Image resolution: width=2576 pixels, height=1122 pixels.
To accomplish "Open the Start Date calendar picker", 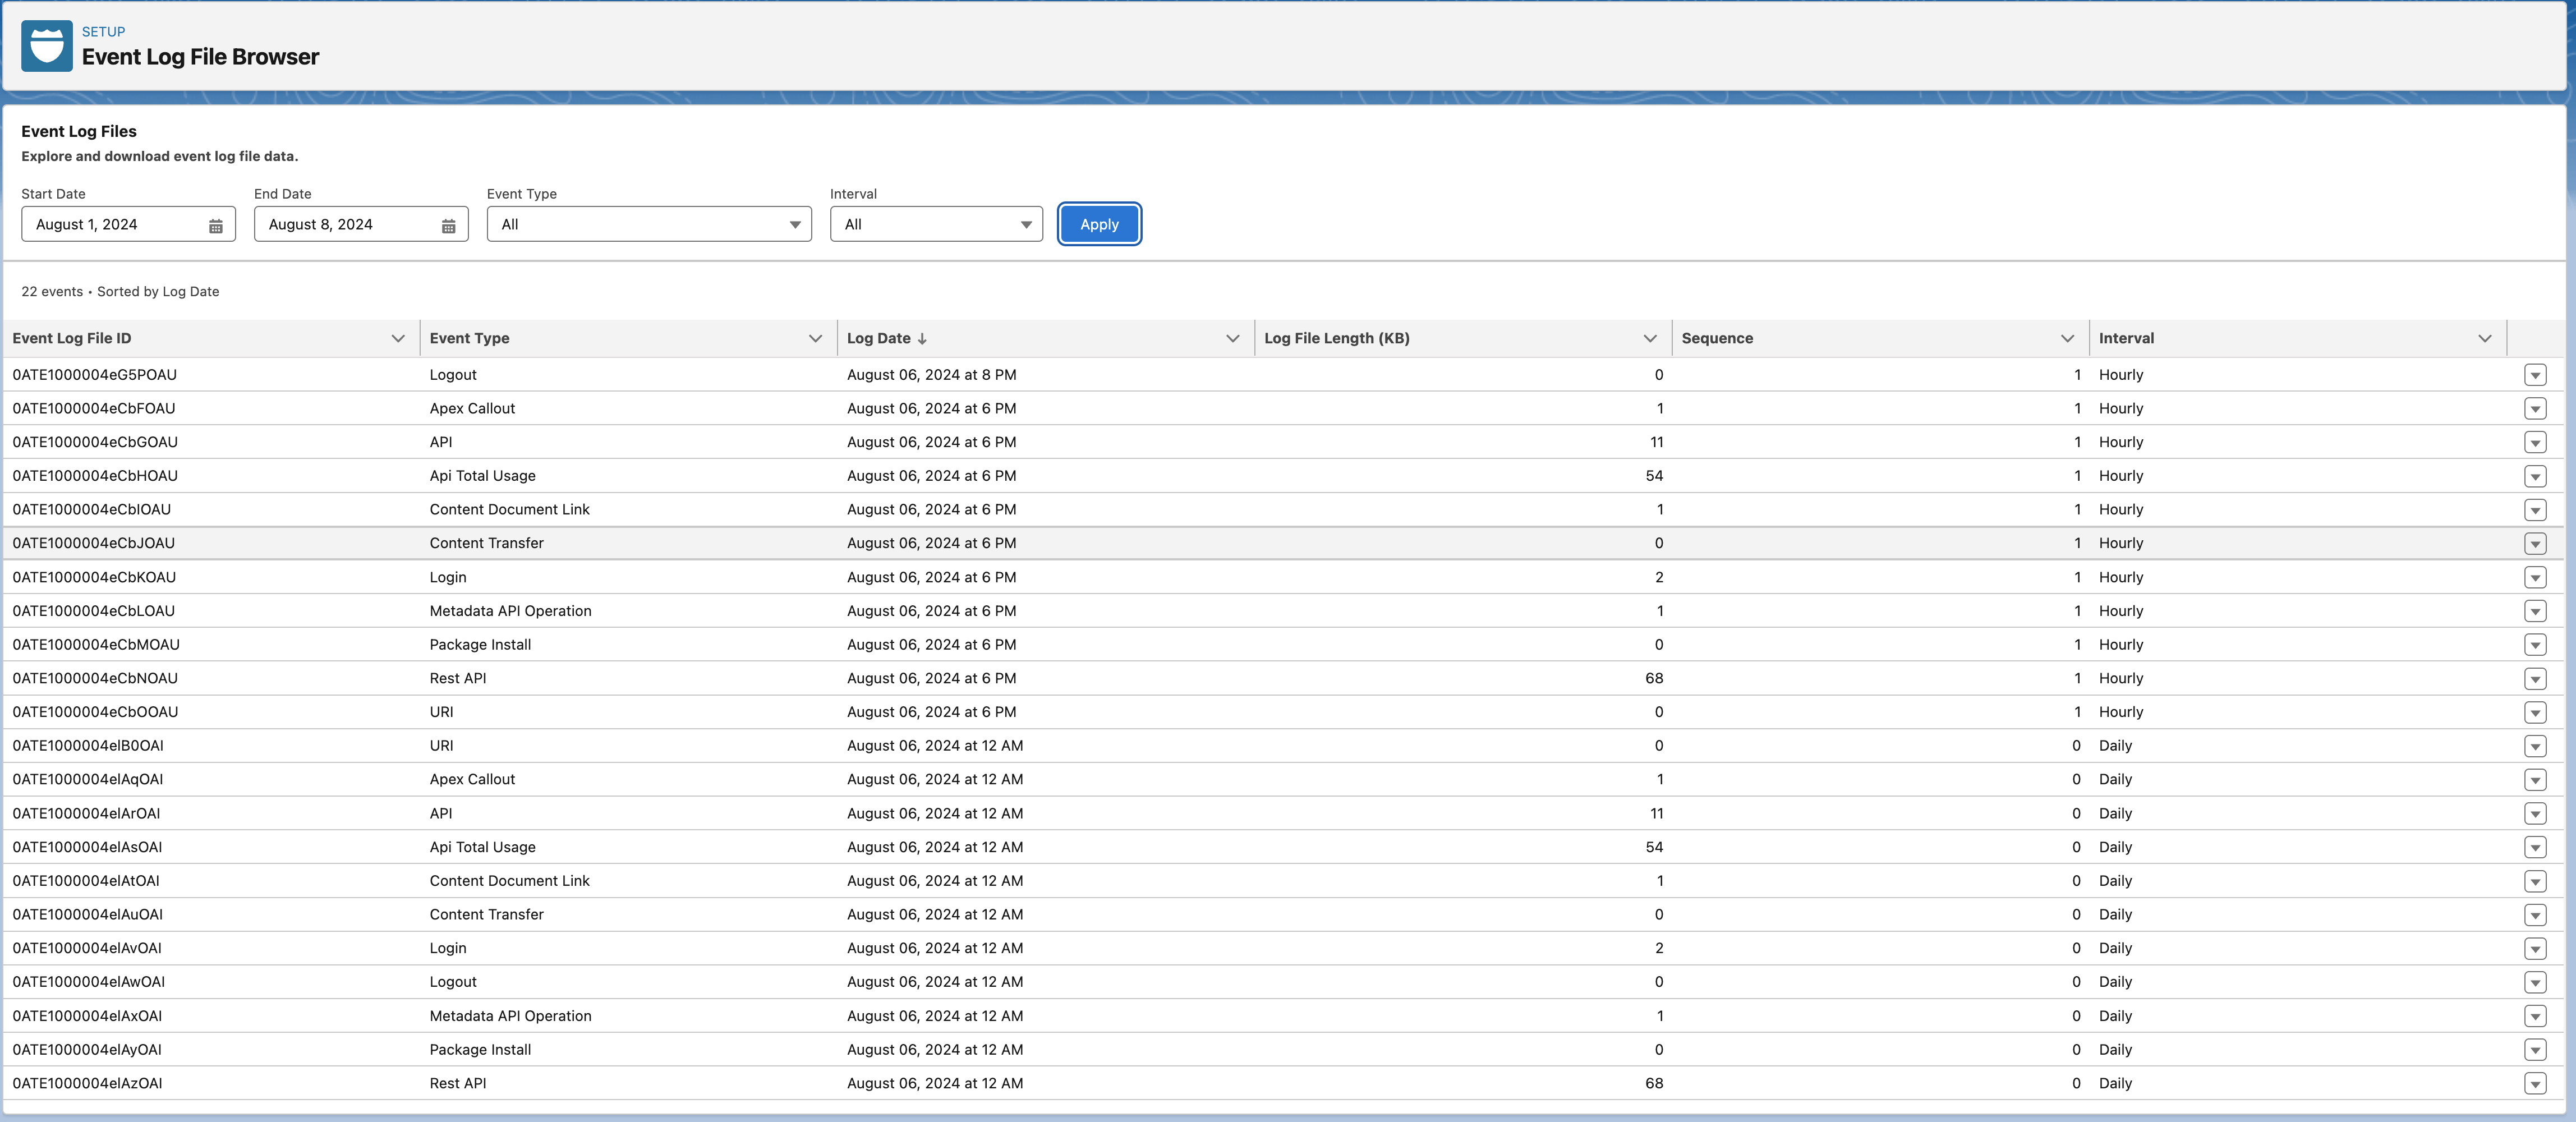I will (215, 225).
